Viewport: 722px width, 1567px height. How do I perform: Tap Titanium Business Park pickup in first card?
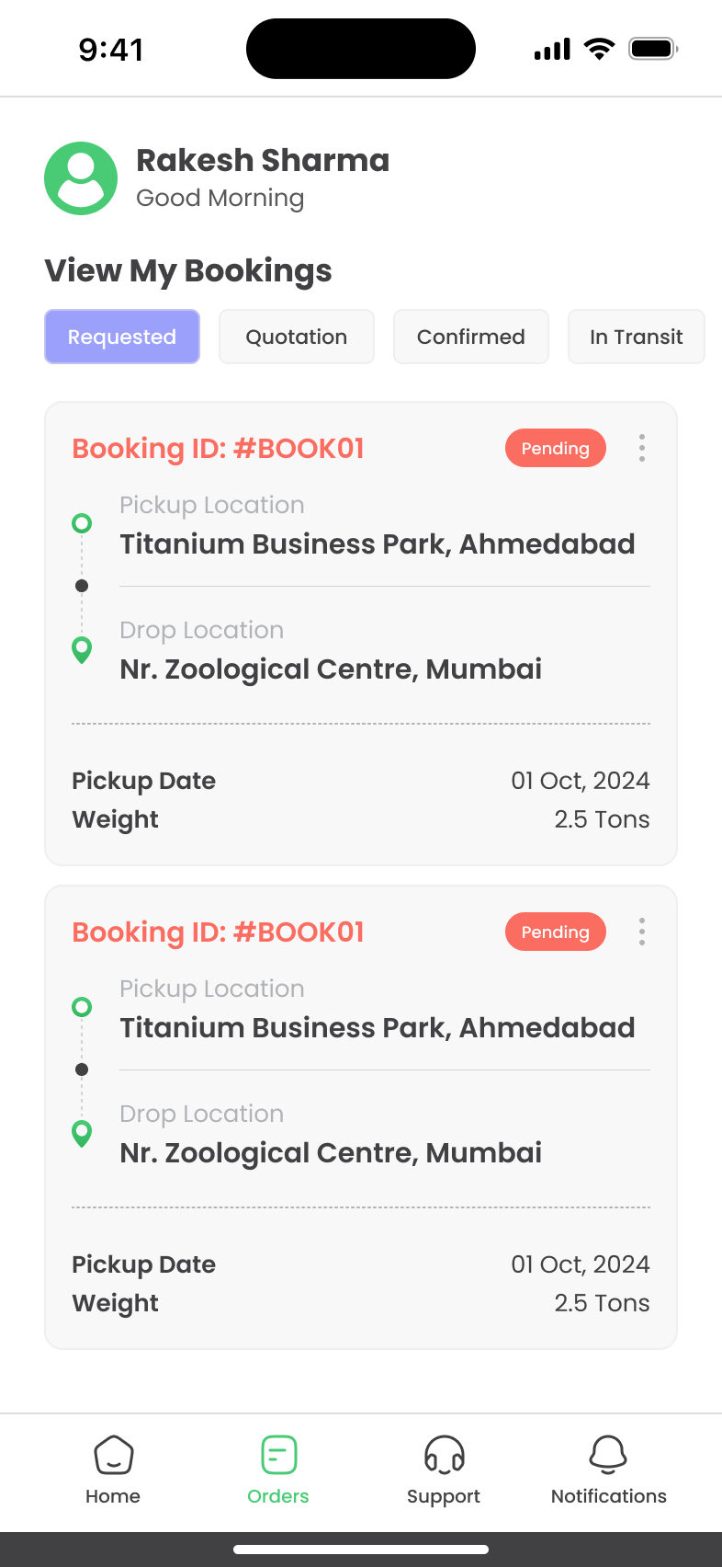pos(378,543)
